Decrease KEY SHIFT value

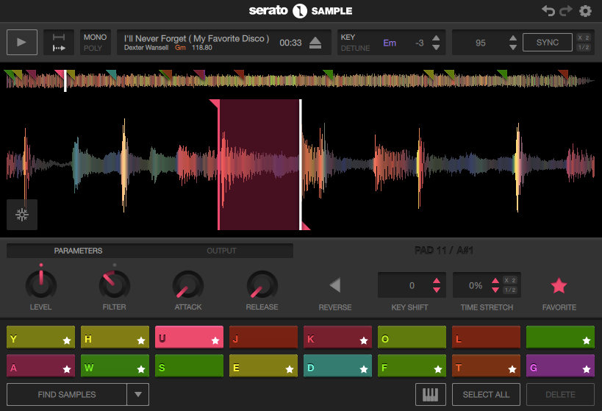tap(437, 290)
